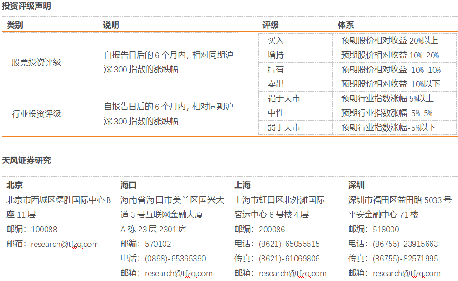Select the 深圳 column header
This screenshot has width=458, height=281.
(x=356, y=185)
